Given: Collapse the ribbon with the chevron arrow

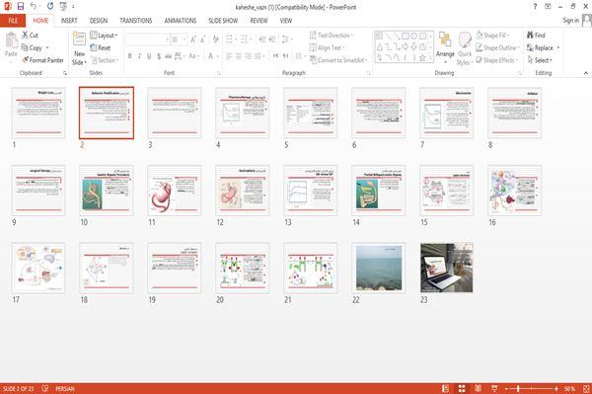Looking at the screenshot, I should pos(586,73).
